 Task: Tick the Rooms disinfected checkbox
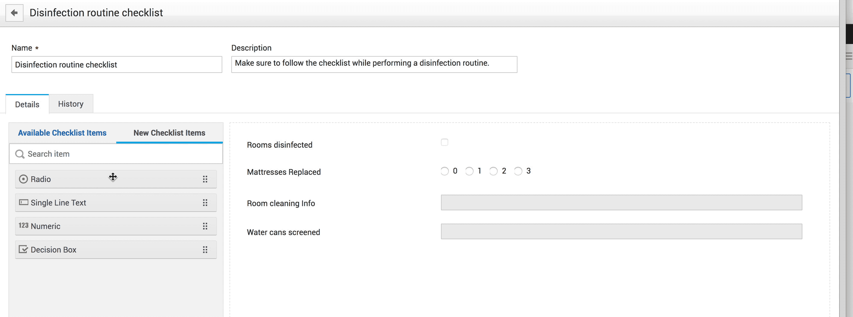point(444,143)
